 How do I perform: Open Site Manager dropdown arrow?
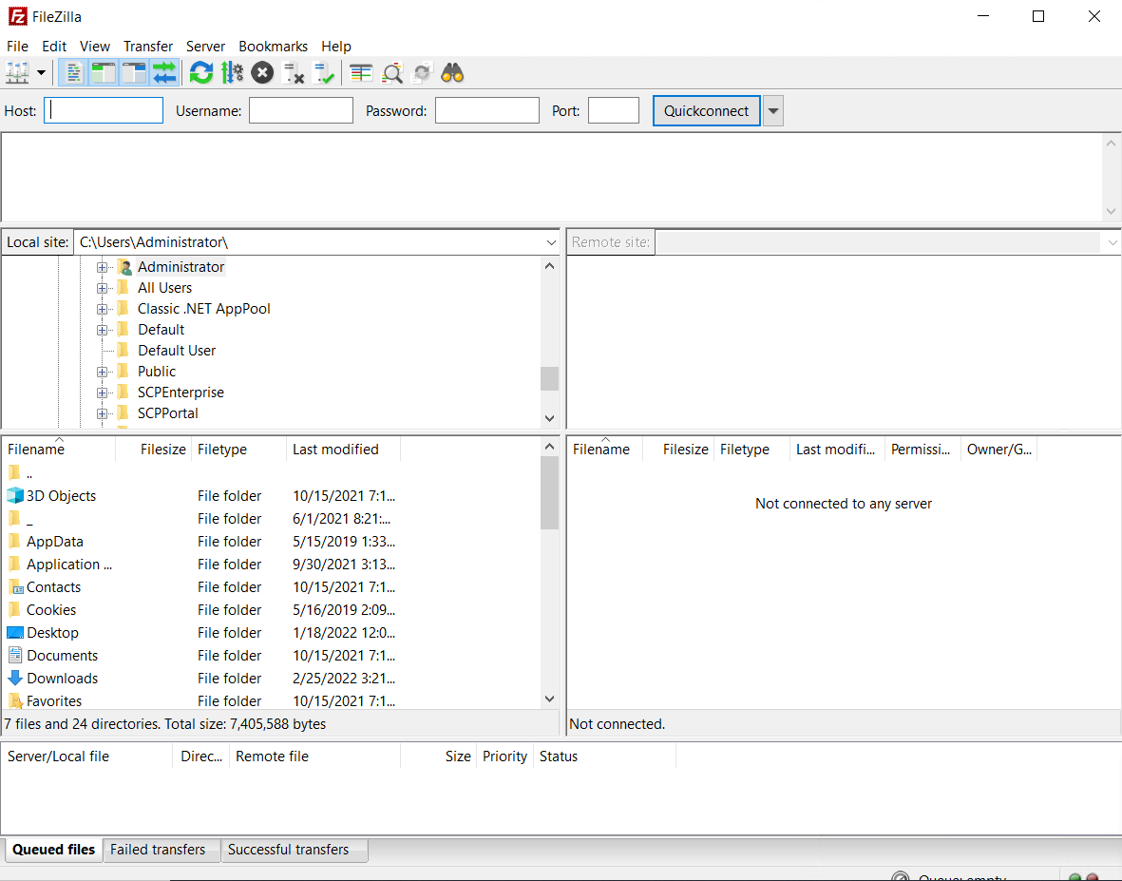pos(41,73)
